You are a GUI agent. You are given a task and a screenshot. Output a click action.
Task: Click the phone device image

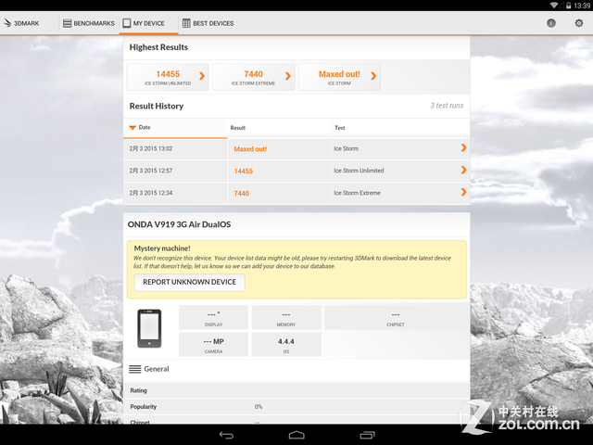149,328
